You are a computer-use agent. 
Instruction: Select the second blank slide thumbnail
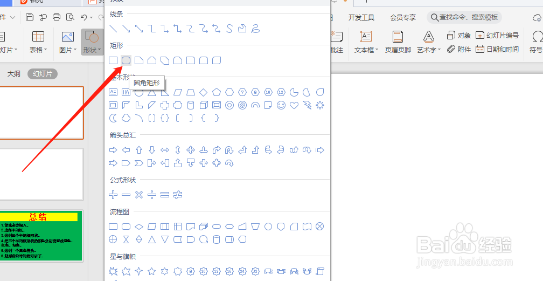pyautogui.click(x=41, y=174)
